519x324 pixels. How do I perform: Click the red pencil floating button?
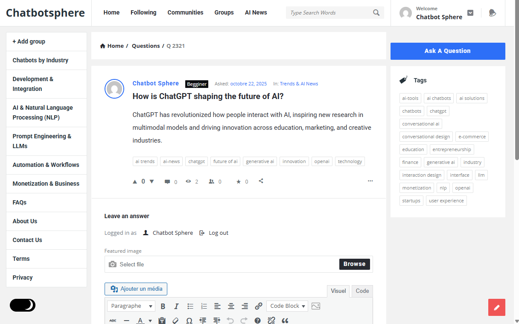click(x=497, y=307)
